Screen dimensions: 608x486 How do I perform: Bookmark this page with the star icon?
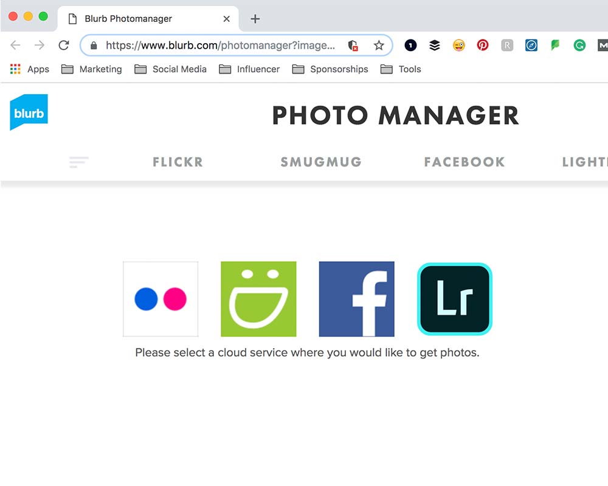379,46
